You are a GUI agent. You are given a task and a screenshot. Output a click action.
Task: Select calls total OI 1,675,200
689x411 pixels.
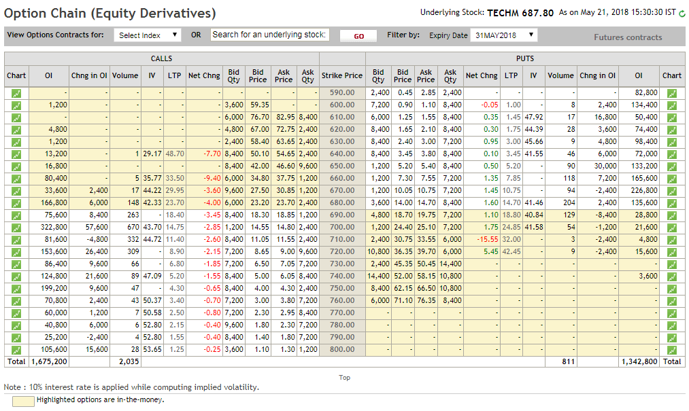[x=49, y=361]
